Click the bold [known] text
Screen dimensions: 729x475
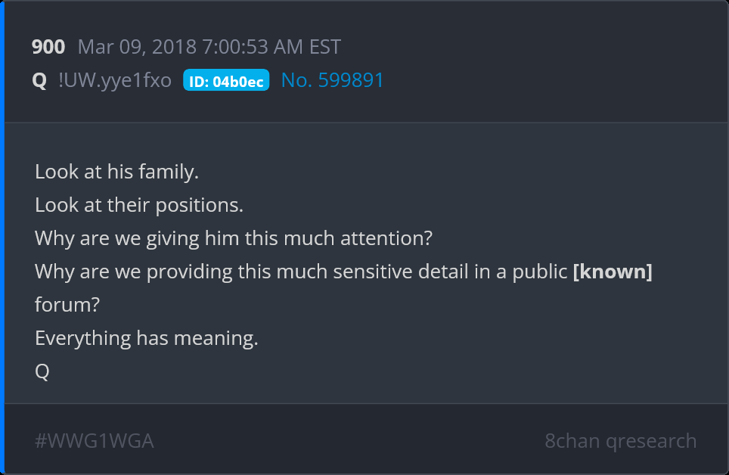613,272
